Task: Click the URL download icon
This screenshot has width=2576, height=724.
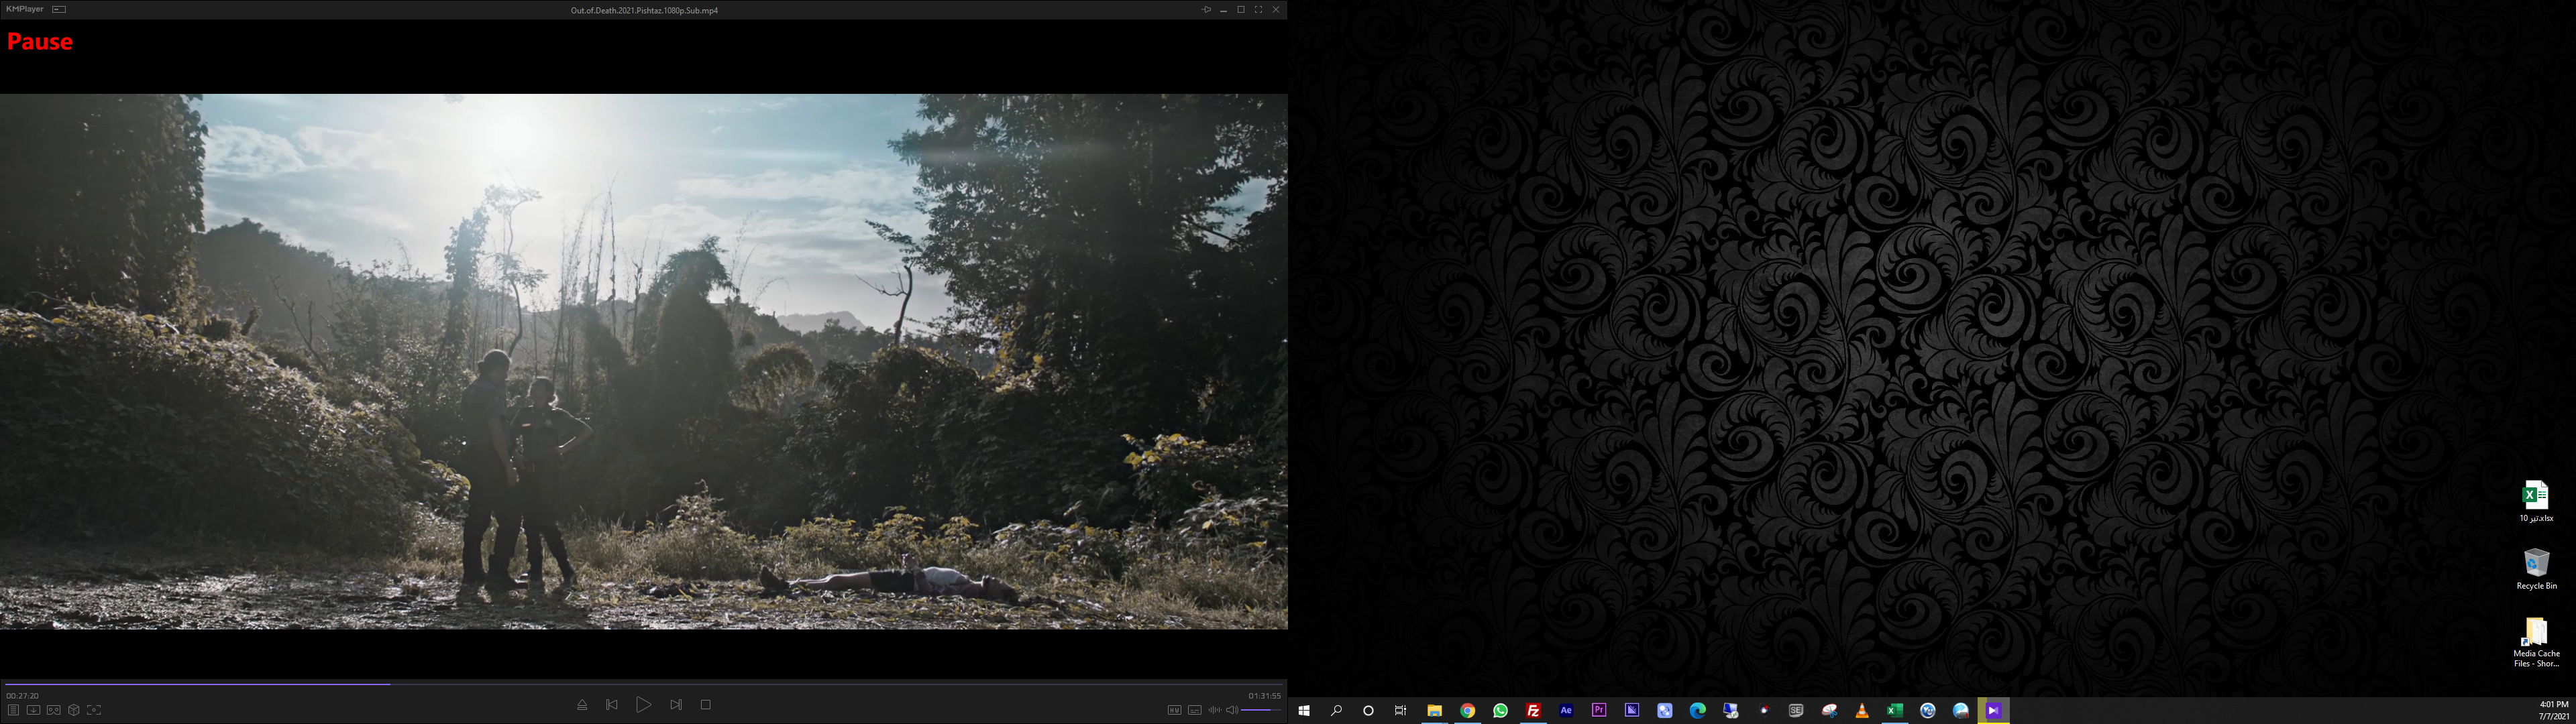Action: click(33, 710)
